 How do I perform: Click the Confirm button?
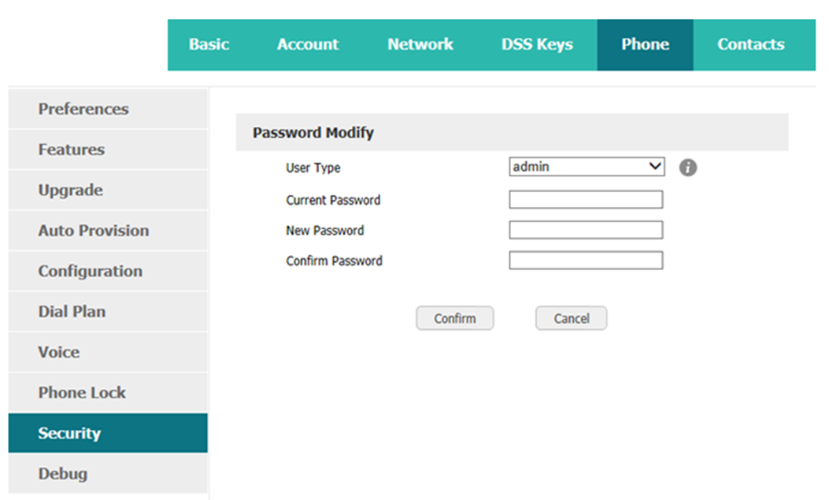tap(455, 318)
